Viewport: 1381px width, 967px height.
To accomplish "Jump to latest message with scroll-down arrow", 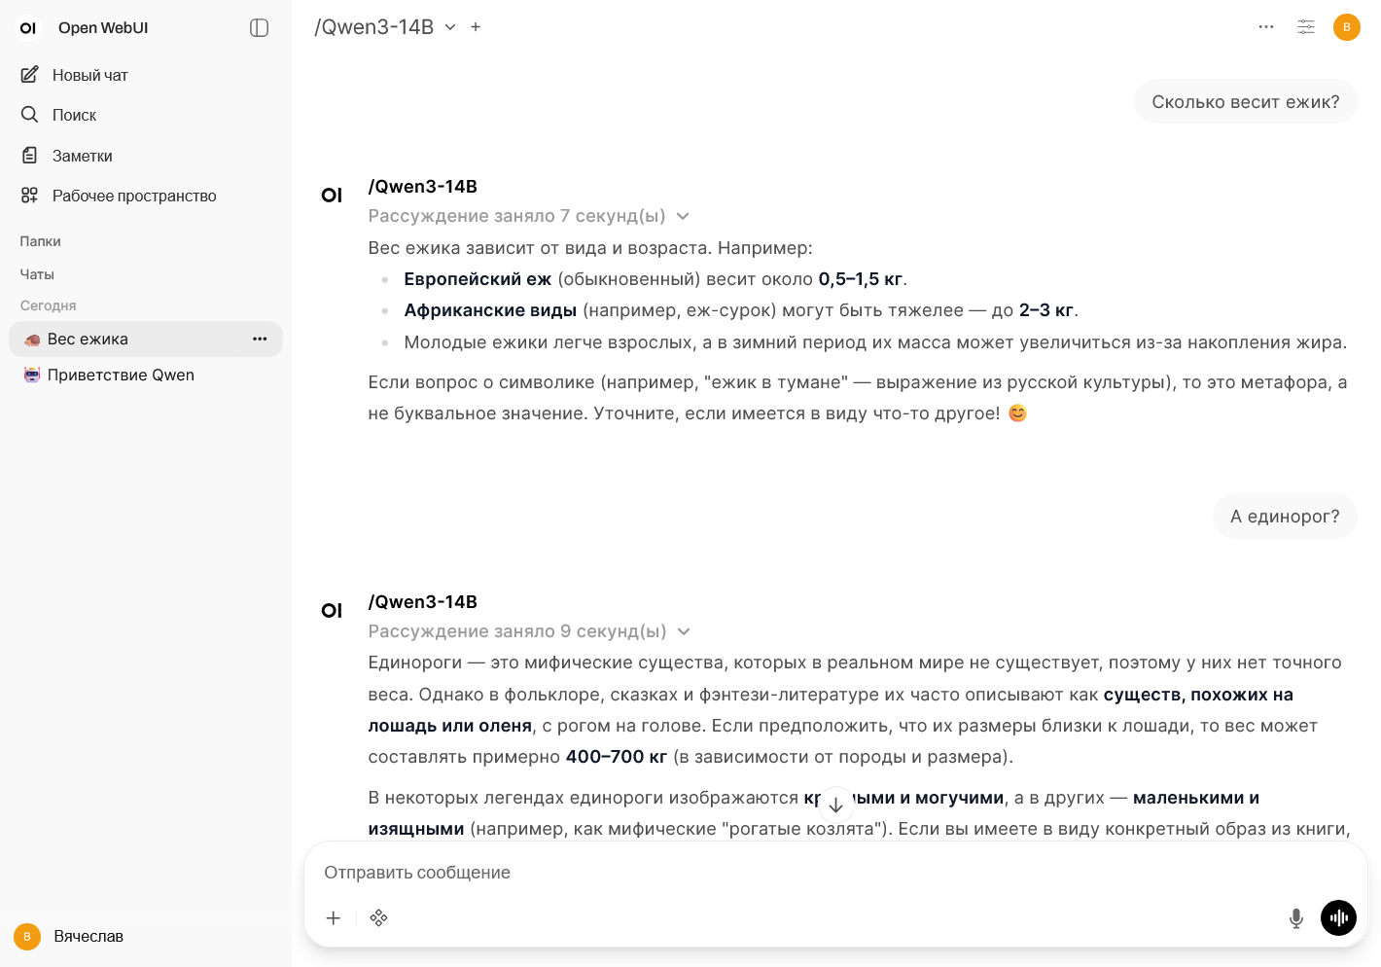I will point(835,805).
